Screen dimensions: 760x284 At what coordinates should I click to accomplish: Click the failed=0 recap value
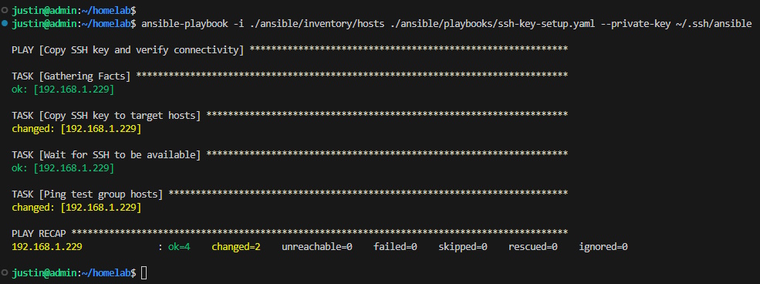tap(396, 247)
